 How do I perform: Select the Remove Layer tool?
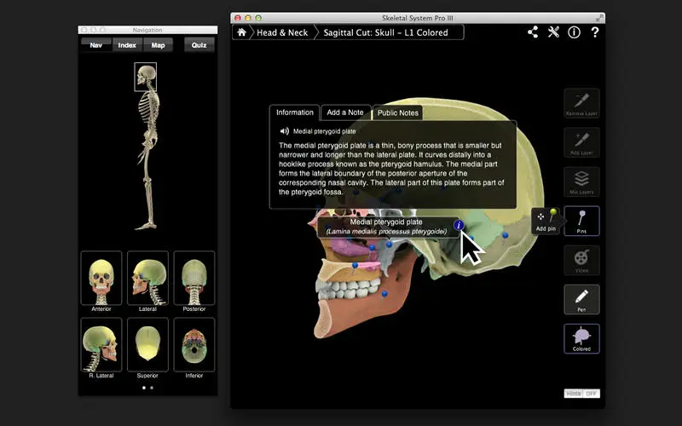pyautogui.click(x=581, y=103)
